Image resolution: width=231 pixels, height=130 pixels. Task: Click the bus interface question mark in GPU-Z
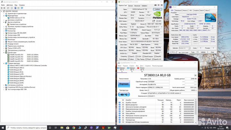pos(162,27)
